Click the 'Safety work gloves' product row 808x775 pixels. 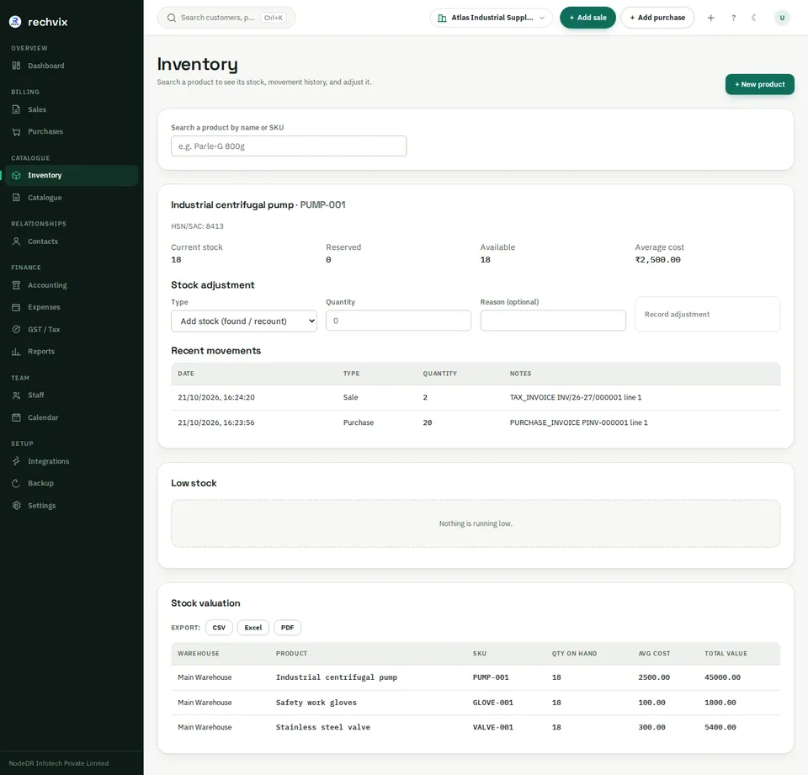pos(476,703)
